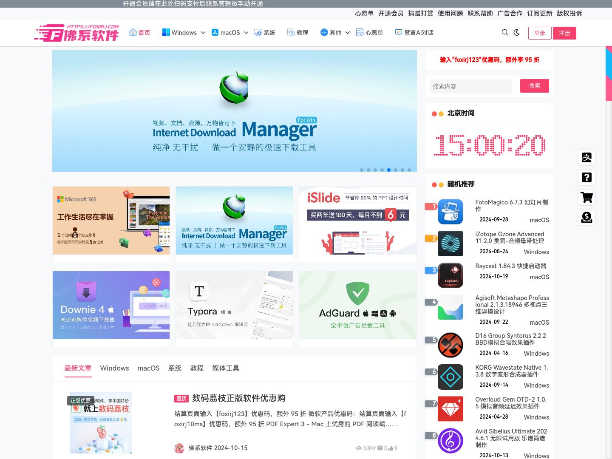Click the 其他 menu dots icon
Viewport: 612px width, 459px height.
point(324,32)
